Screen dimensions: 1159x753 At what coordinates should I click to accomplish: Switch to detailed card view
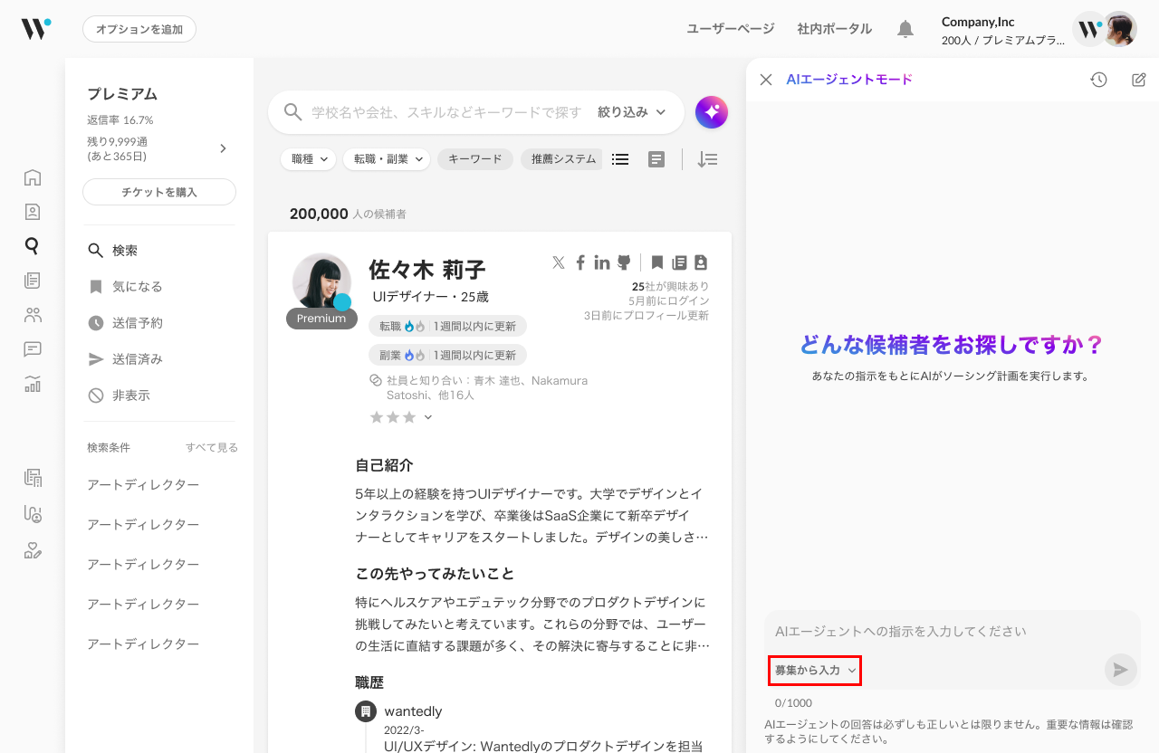click(656, 159)
